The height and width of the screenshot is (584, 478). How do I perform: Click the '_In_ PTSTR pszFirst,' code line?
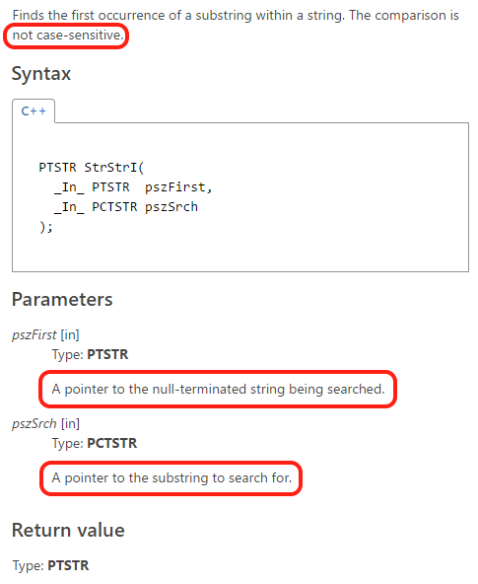coord(133,187)
